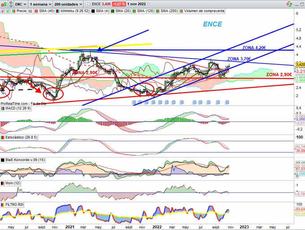Click the 'ZONA 3,70€' chart annotation
Screen dimensions: 305x230
point(239,59)
